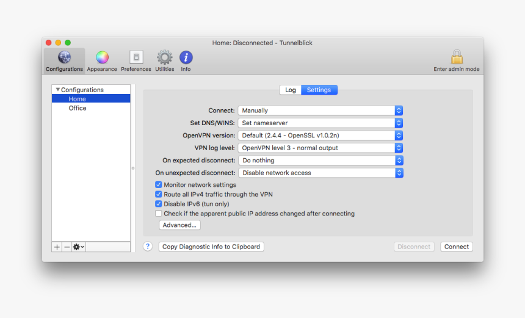The image size is (525, 318).
Task: Click the yellow minimize window button
Action: (58, 43)
